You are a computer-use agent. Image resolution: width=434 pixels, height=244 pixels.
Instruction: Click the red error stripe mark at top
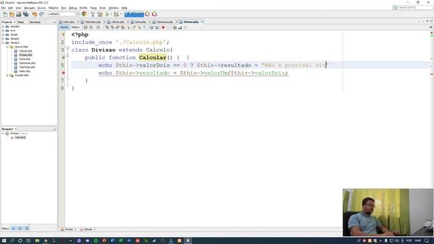click(x=431, y=33)
